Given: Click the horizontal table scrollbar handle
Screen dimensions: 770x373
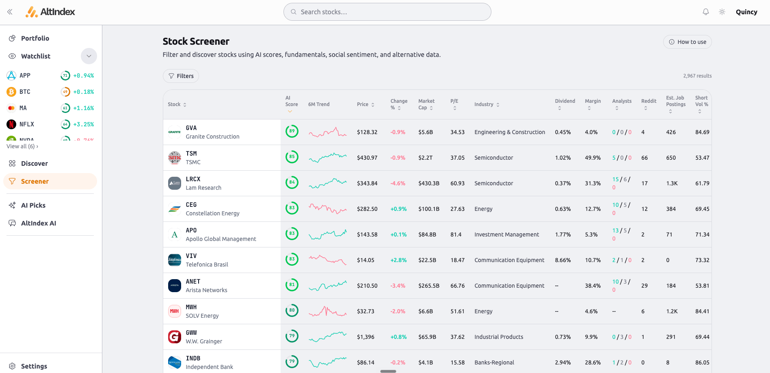Looking at the screenshot, I should point(388,371).
